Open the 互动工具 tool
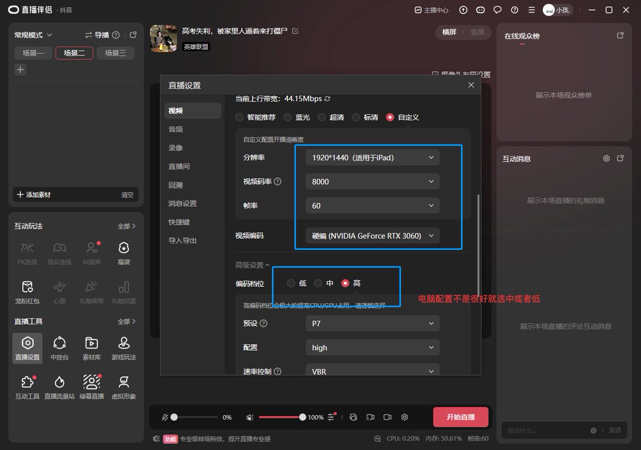 (x=27, y=387)
